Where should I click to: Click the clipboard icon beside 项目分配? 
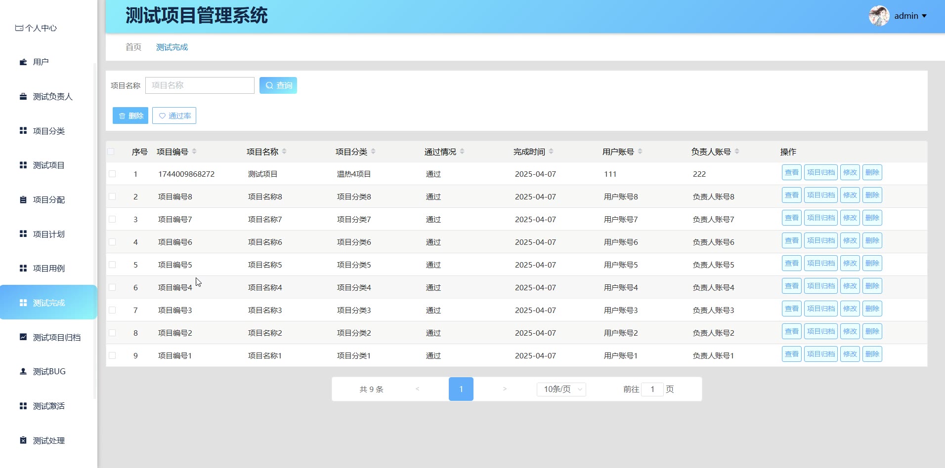tap(23, 199)
